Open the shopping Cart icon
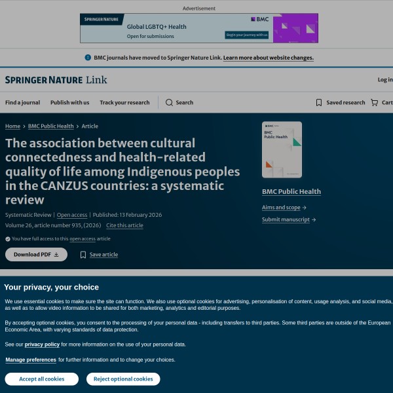393x393 pixels. coord(374,103)
